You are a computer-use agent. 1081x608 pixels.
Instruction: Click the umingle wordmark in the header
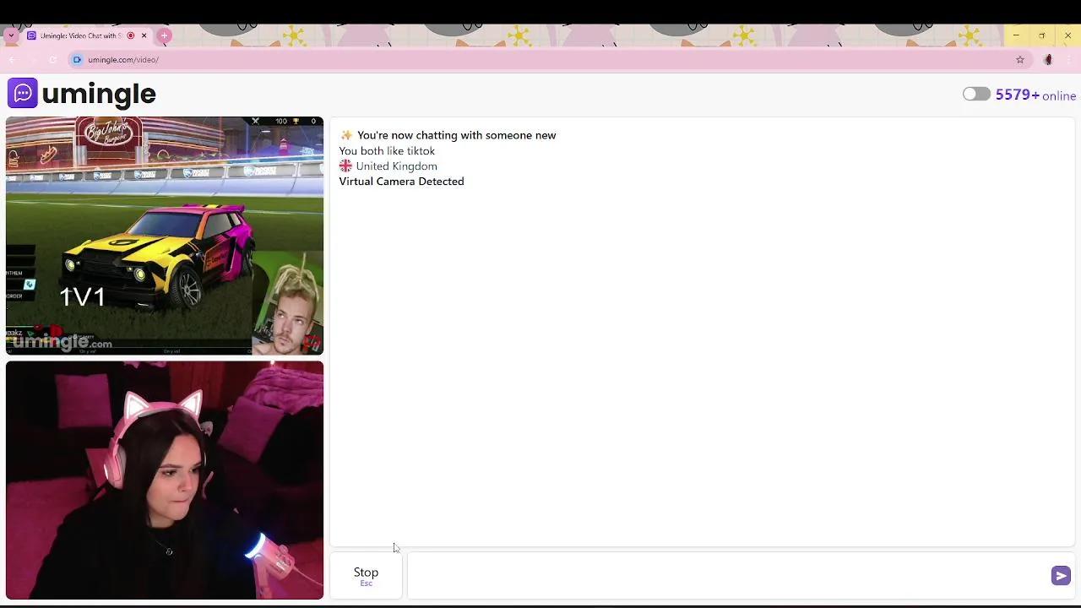coord(99,94)
